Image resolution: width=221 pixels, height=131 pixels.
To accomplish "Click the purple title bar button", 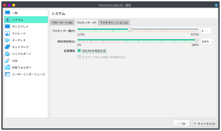I will (9, 5).
